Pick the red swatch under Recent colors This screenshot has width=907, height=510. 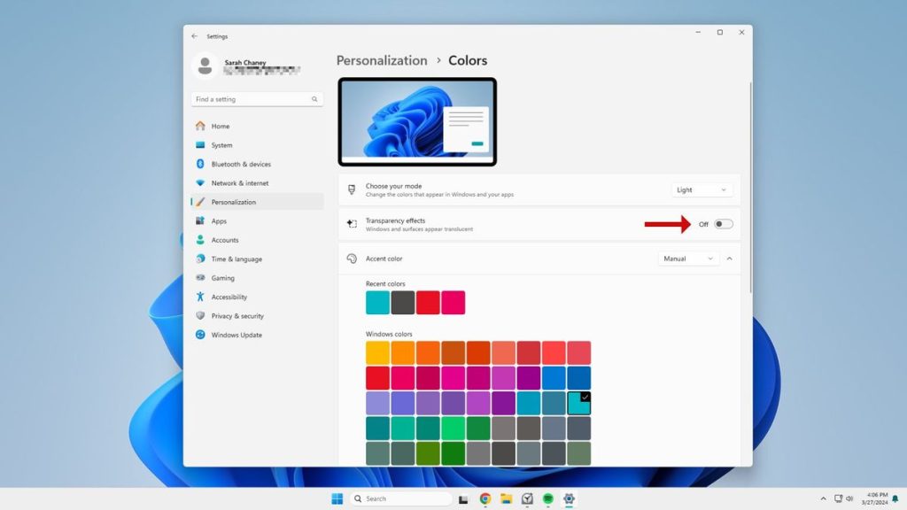(427, 302)
